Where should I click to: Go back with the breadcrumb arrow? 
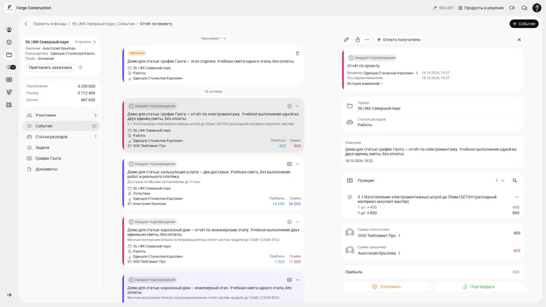pos(26,24)
